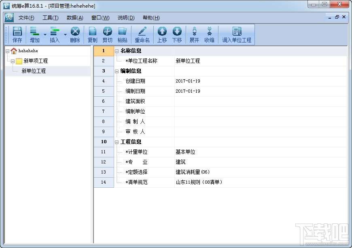
Task: Select row header number 1
Action: point(104,51)
